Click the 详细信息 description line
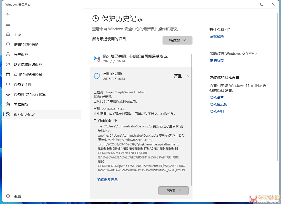 135,113
